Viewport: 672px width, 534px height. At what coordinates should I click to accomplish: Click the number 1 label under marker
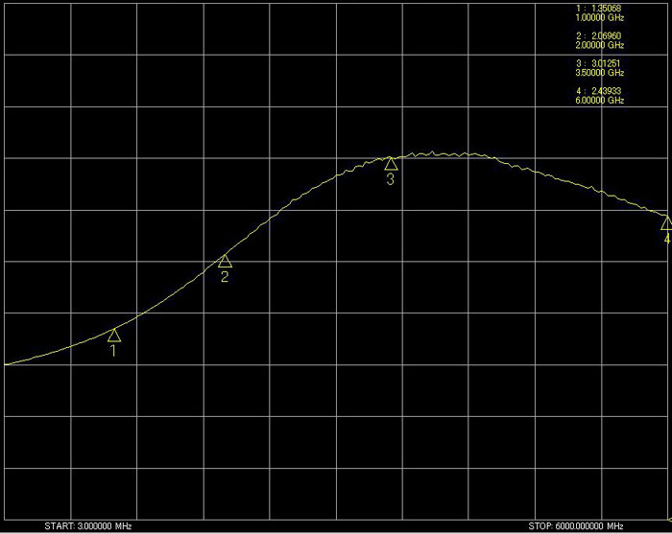(x=113, y=351)
